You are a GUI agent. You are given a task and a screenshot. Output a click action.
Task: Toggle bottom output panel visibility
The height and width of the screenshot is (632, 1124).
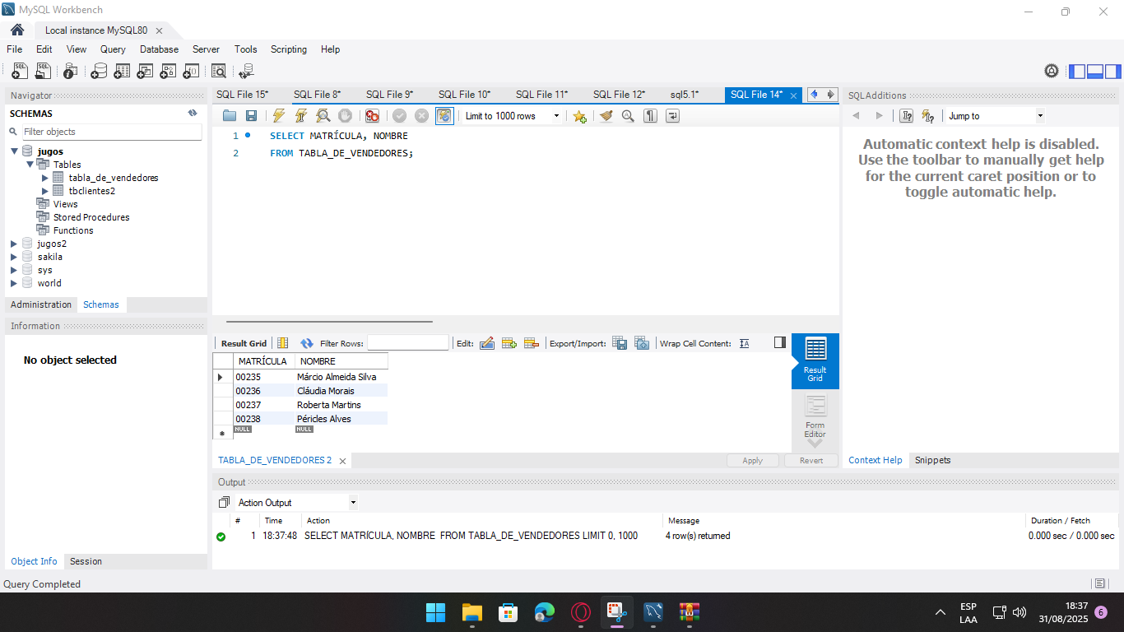[x=1095, y=72]
